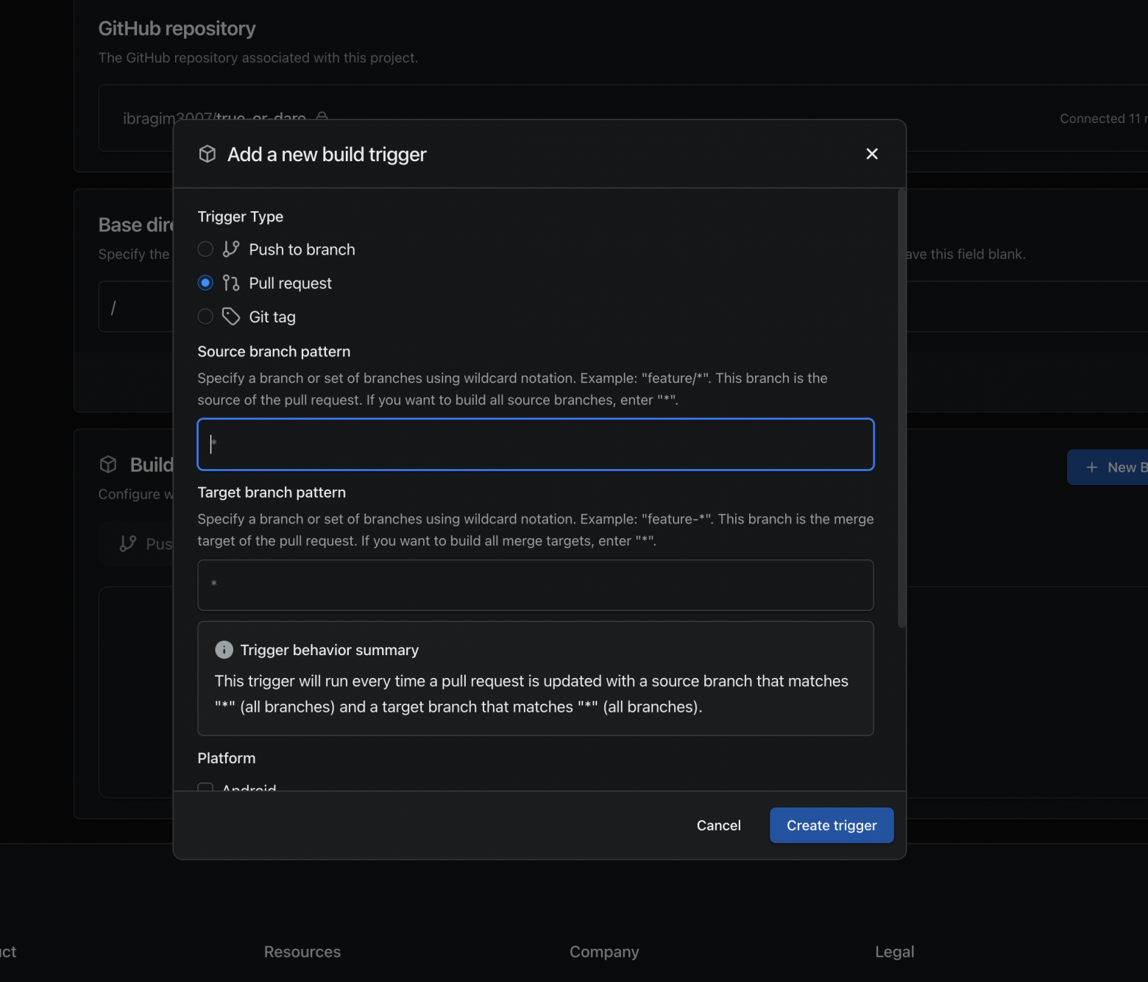Screen dimensions: 1148x982
Task: Click the Target branch pattern field
Action: [536, 585]
